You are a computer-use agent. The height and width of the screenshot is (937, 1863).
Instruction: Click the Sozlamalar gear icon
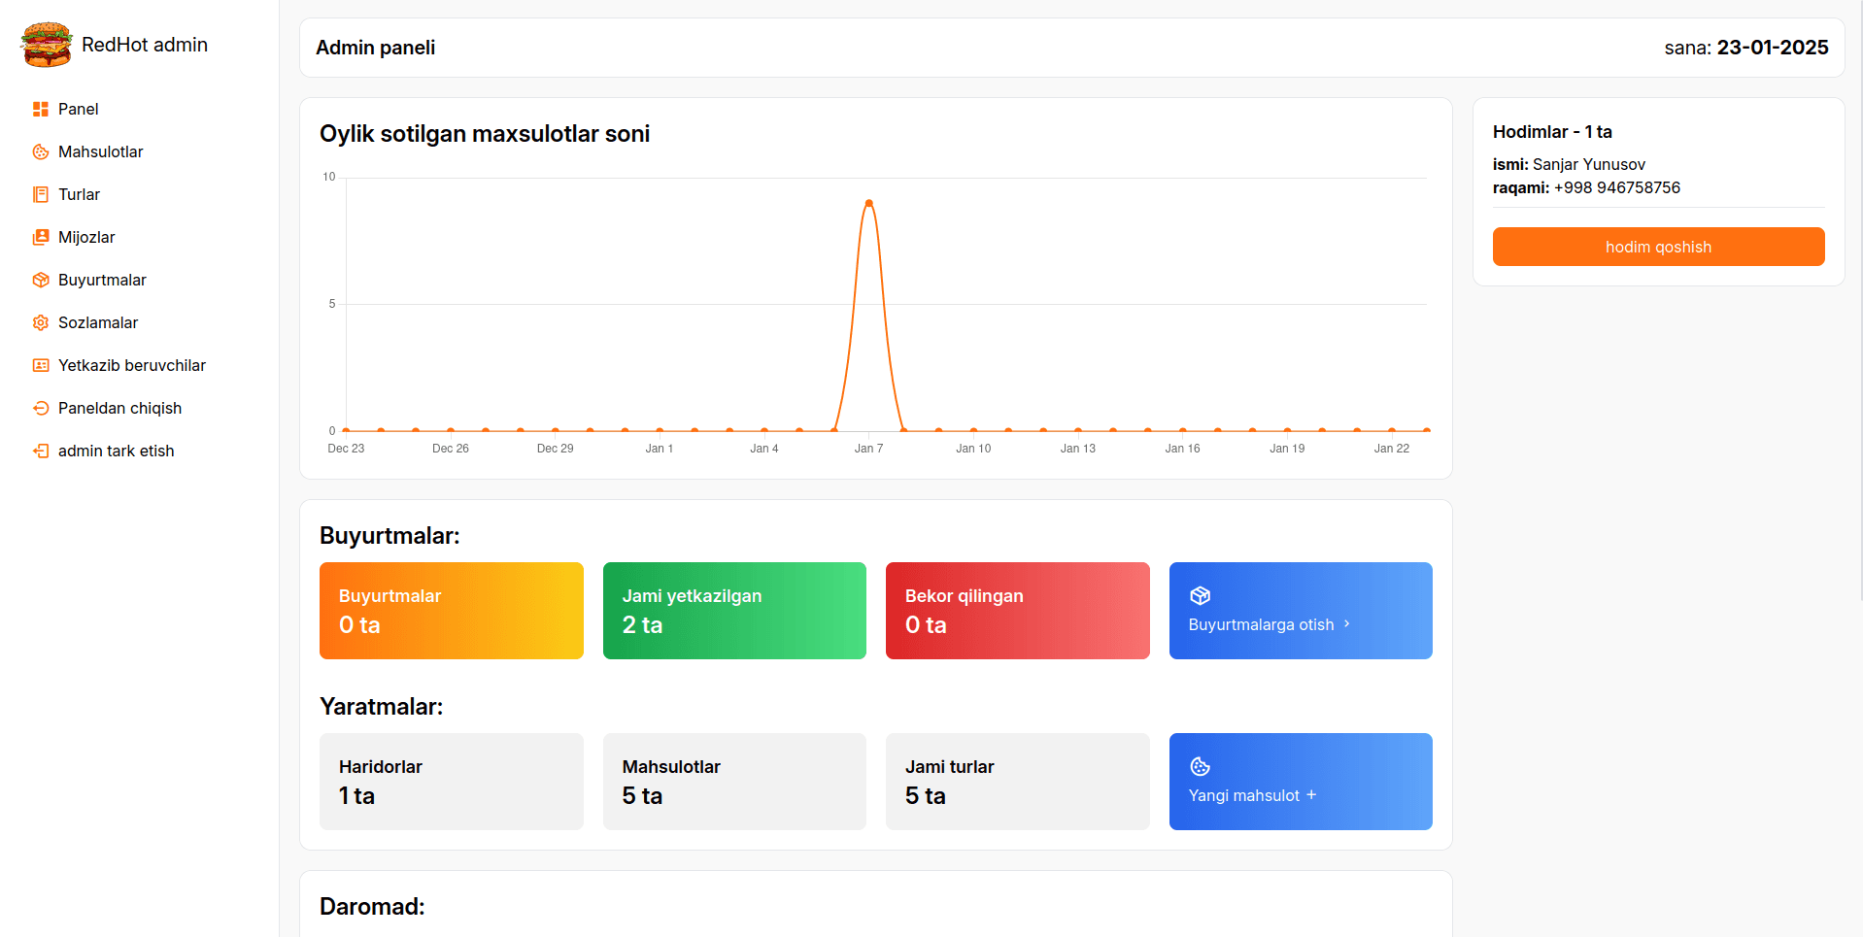(41, 323)
